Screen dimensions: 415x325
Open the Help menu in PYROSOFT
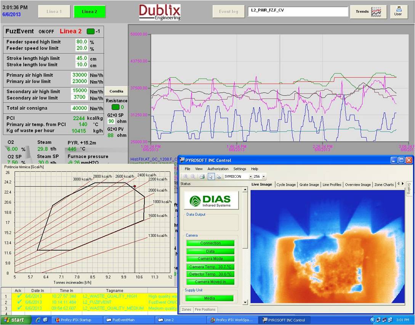254,169
